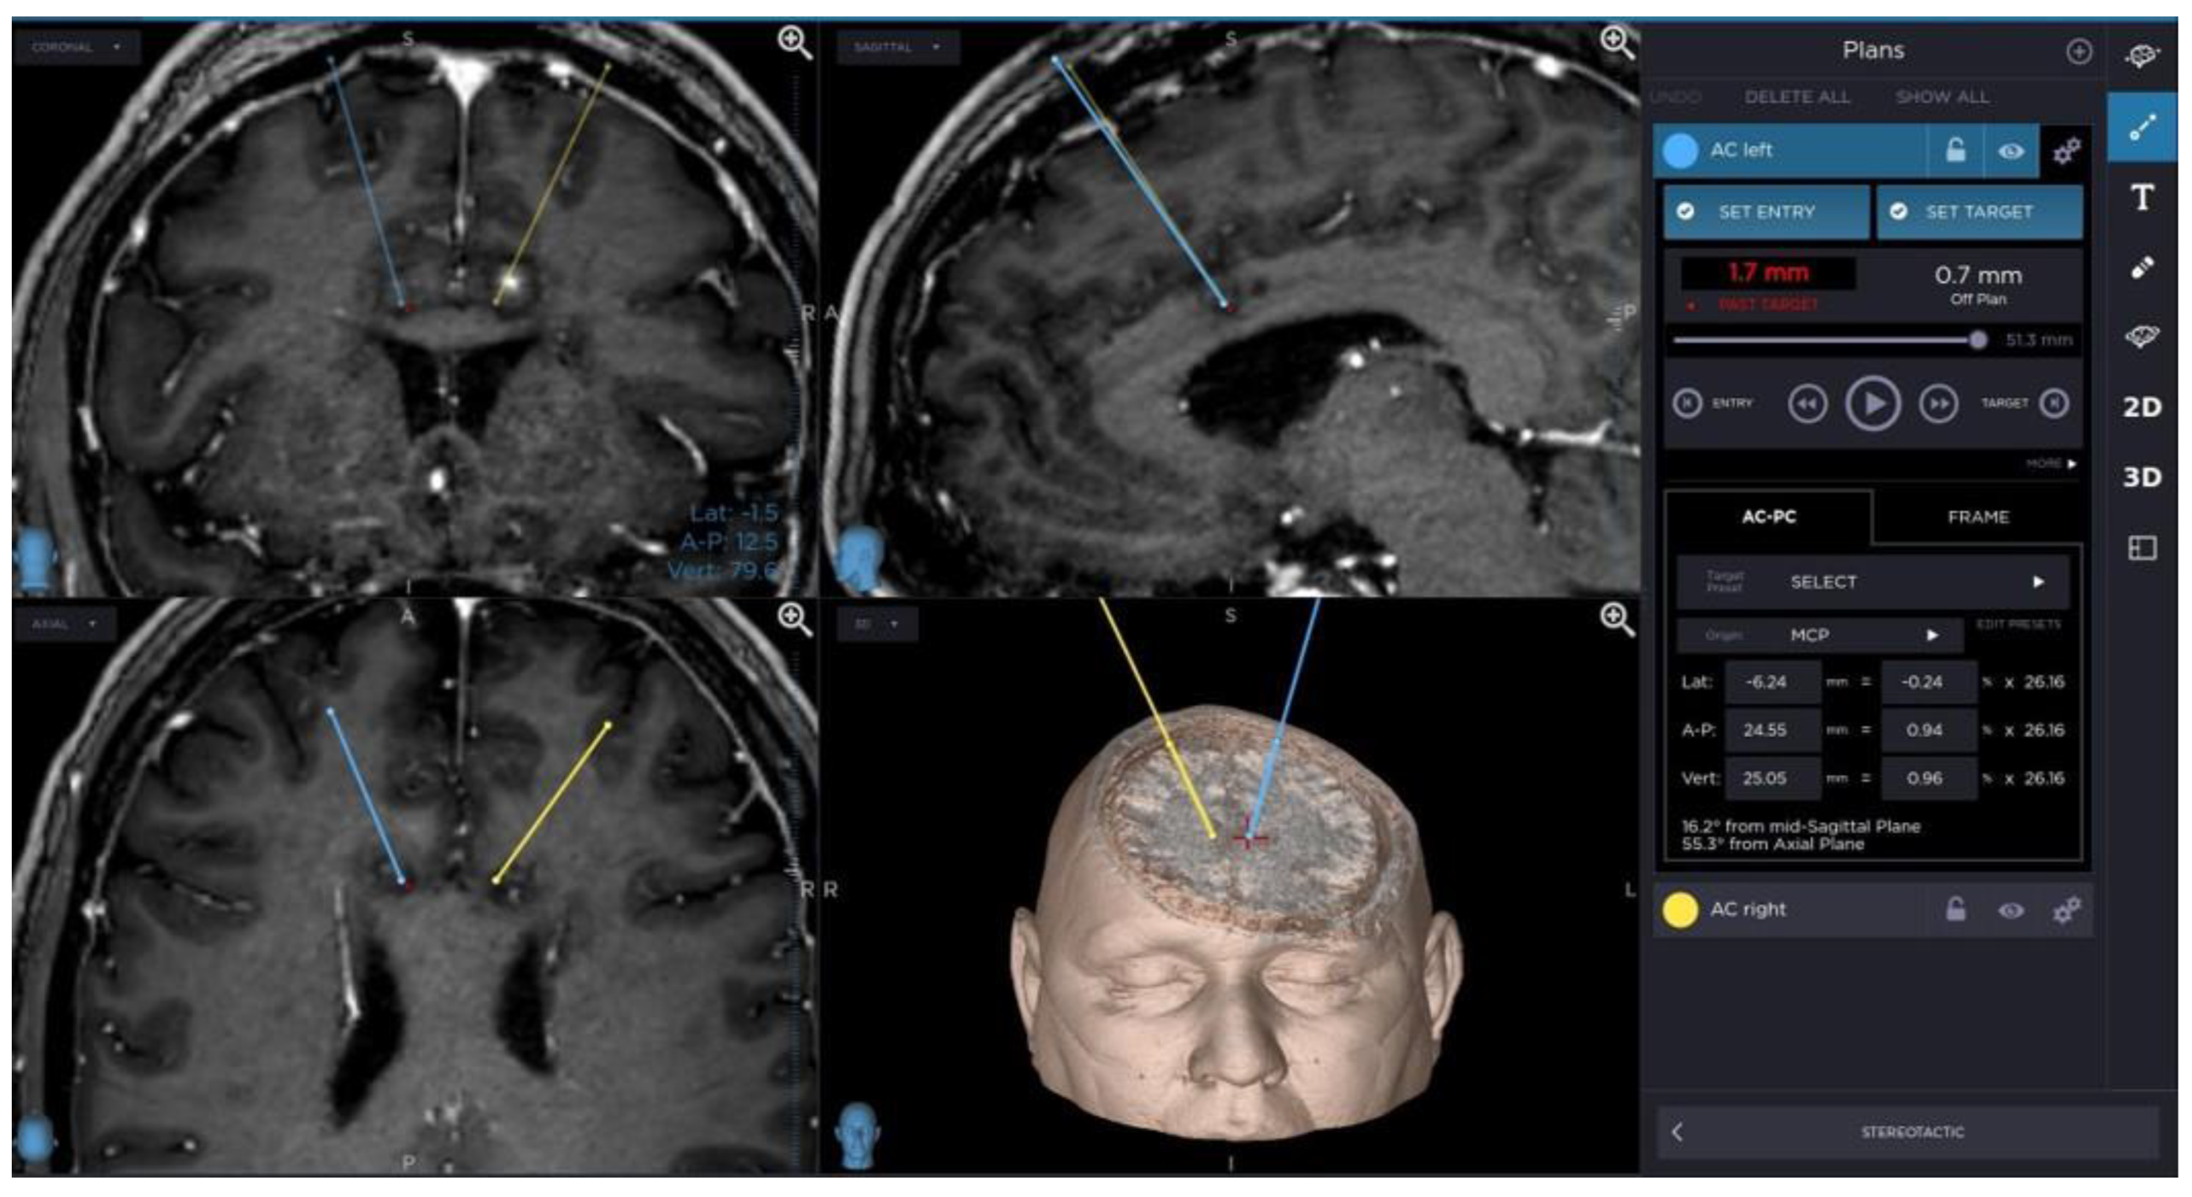Open the Origin MCP dropdown

click(1819, 636)
